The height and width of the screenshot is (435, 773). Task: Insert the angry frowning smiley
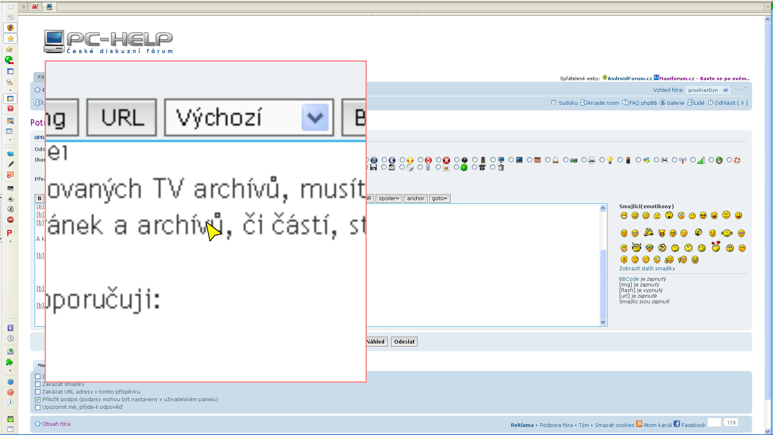point(726,215)
